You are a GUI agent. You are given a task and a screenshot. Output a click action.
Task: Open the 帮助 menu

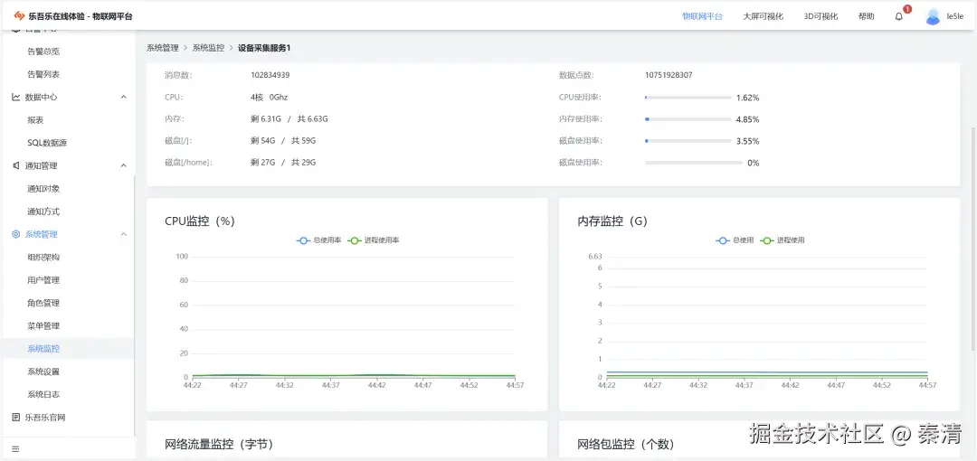coord(866,17)
